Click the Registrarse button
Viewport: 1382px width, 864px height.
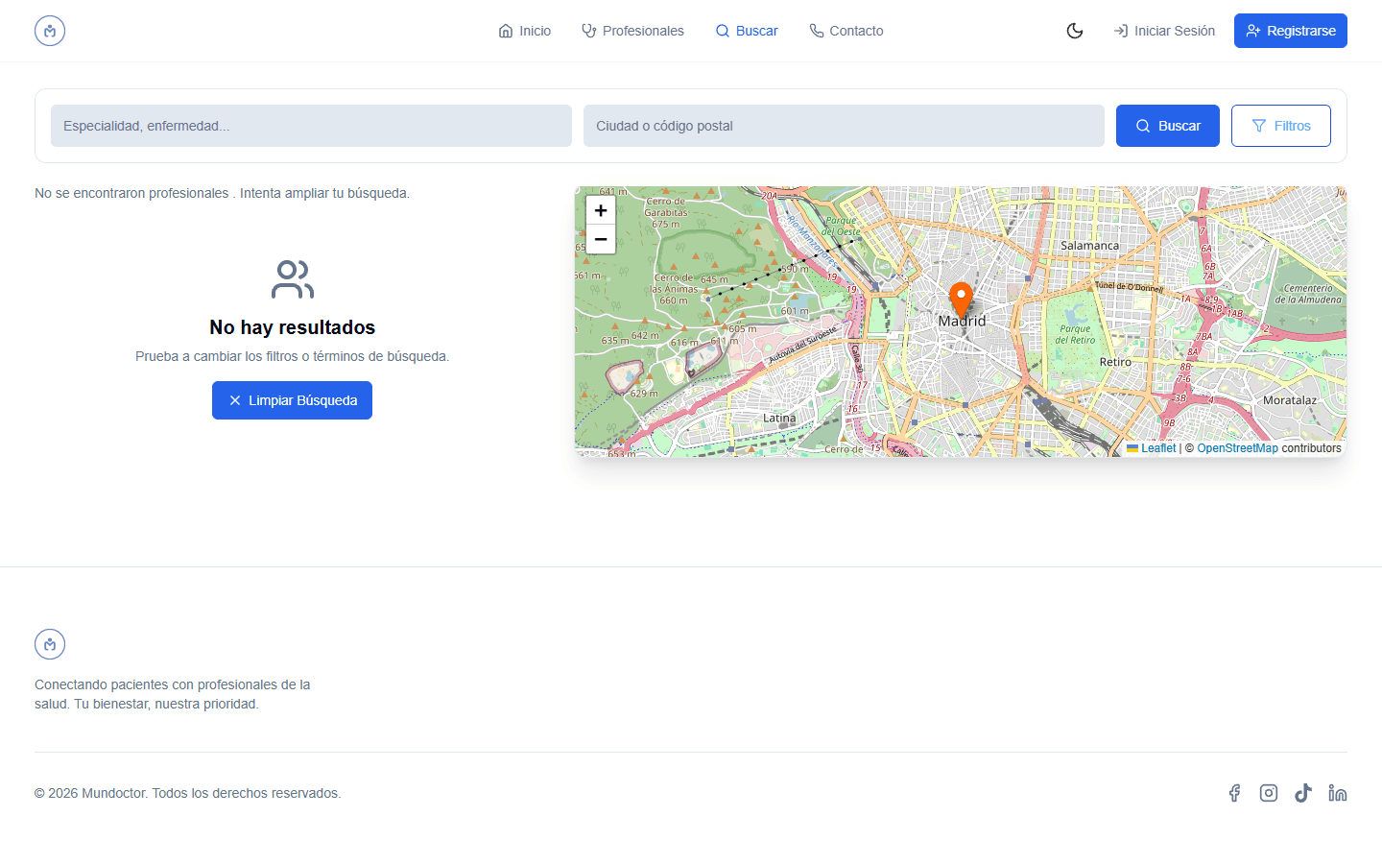point(1290,30)
